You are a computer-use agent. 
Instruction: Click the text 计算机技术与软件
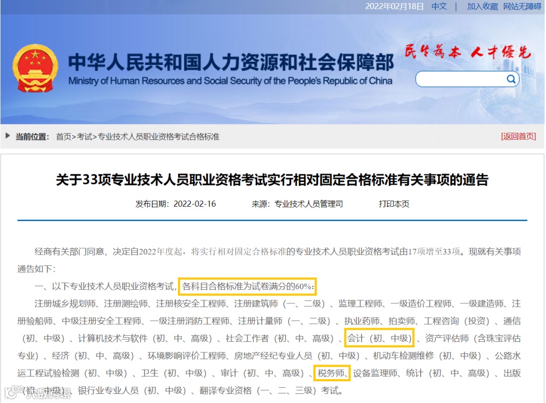[x=113, y=338]
